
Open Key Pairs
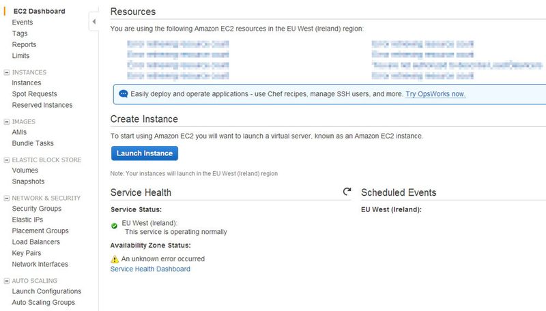tap(27, 253)
